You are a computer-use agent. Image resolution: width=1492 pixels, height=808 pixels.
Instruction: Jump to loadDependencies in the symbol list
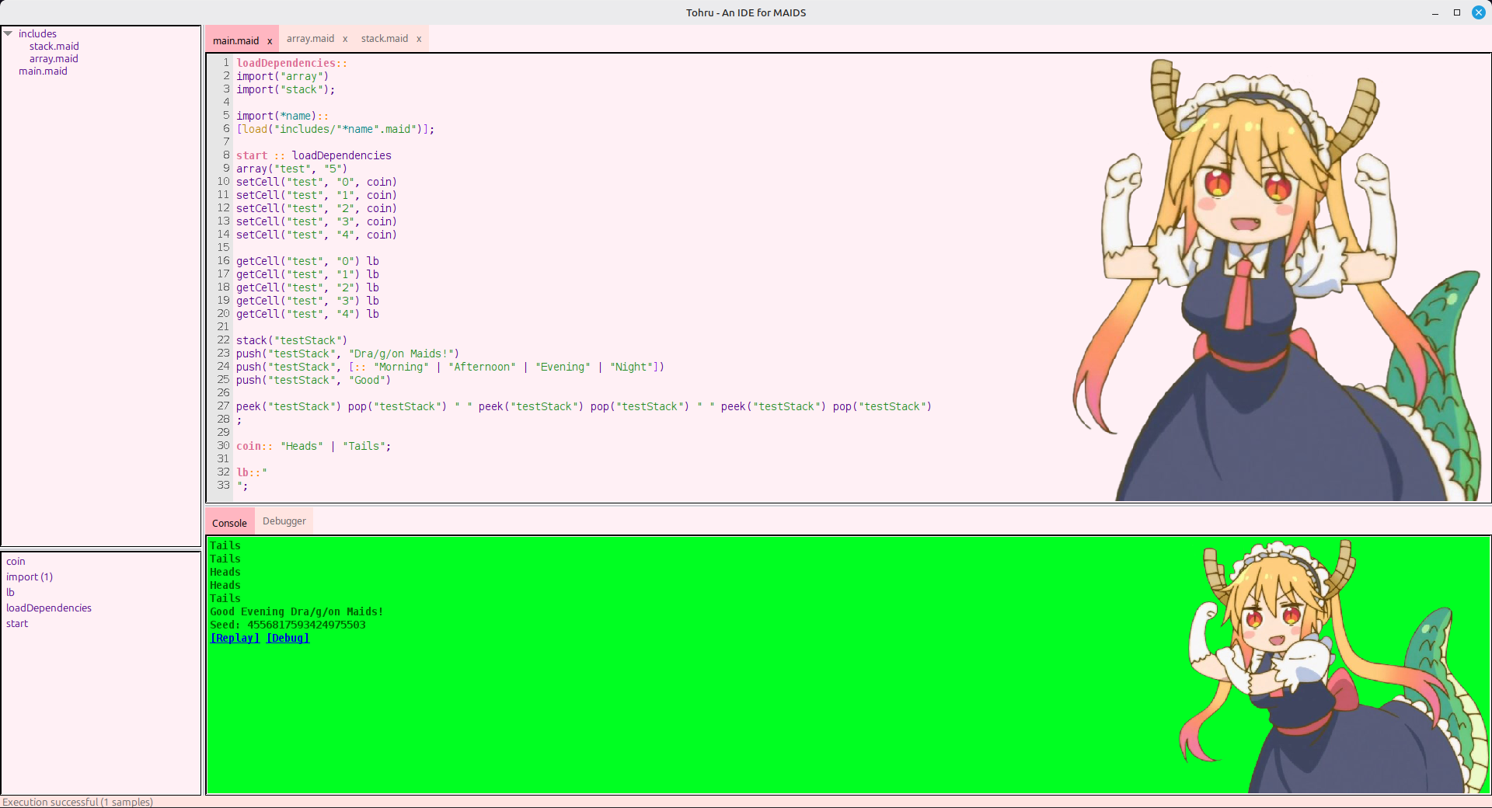tap(49, 608)
